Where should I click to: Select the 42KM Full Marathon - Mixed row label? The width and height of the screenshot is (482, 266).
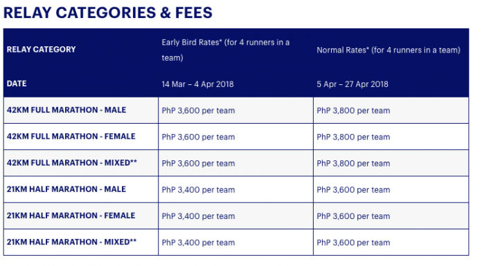point(72,162)
